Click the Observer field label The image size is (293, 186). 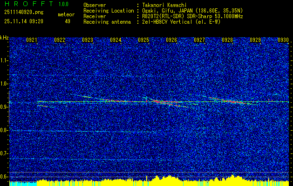95,5
